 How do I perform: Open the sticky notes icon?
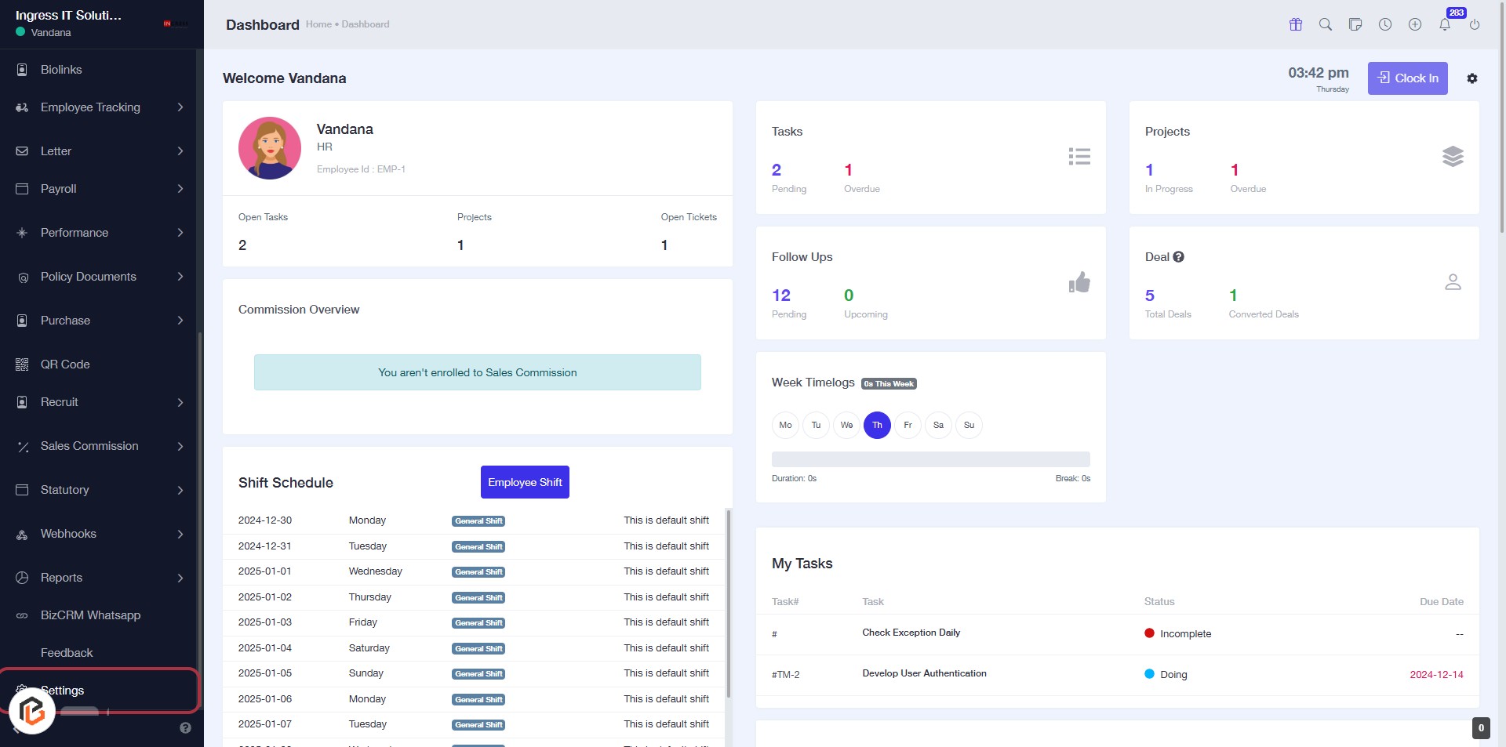[x=1355, y=24]
